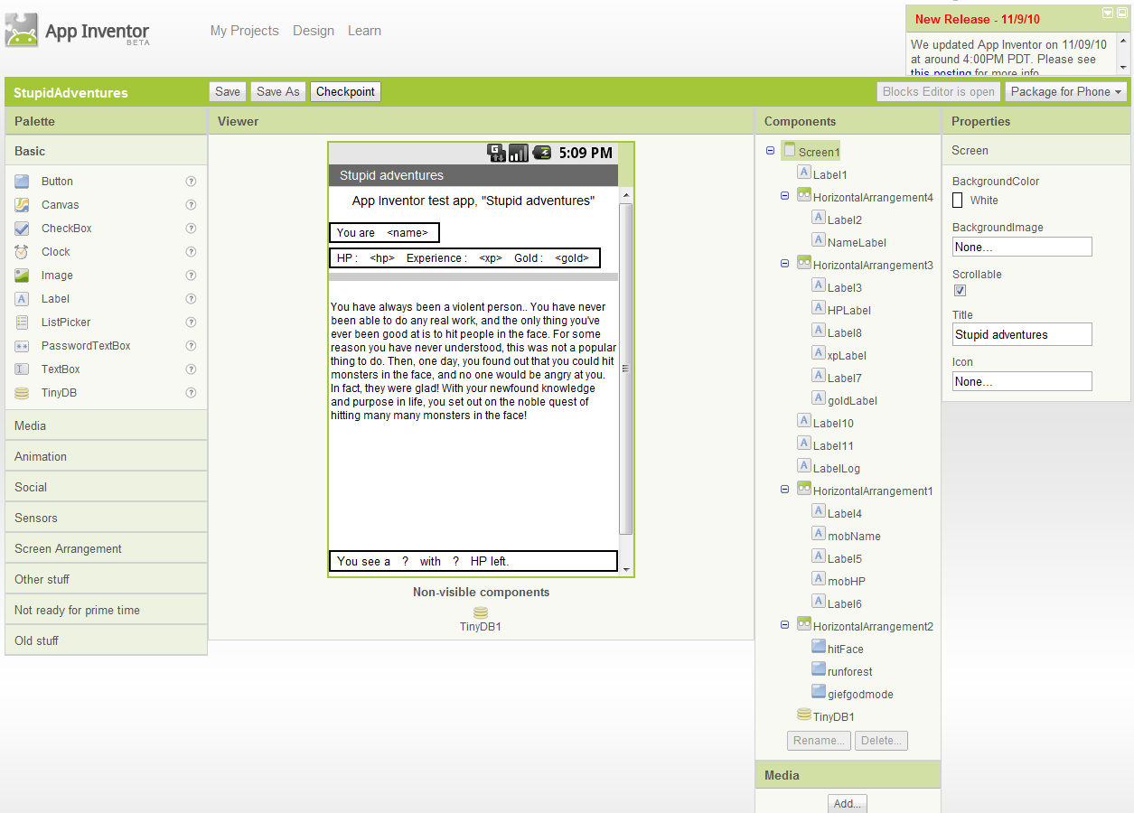Open the Package for Phone dropdown
The image size is (1134, 813).
point(1066,91)
